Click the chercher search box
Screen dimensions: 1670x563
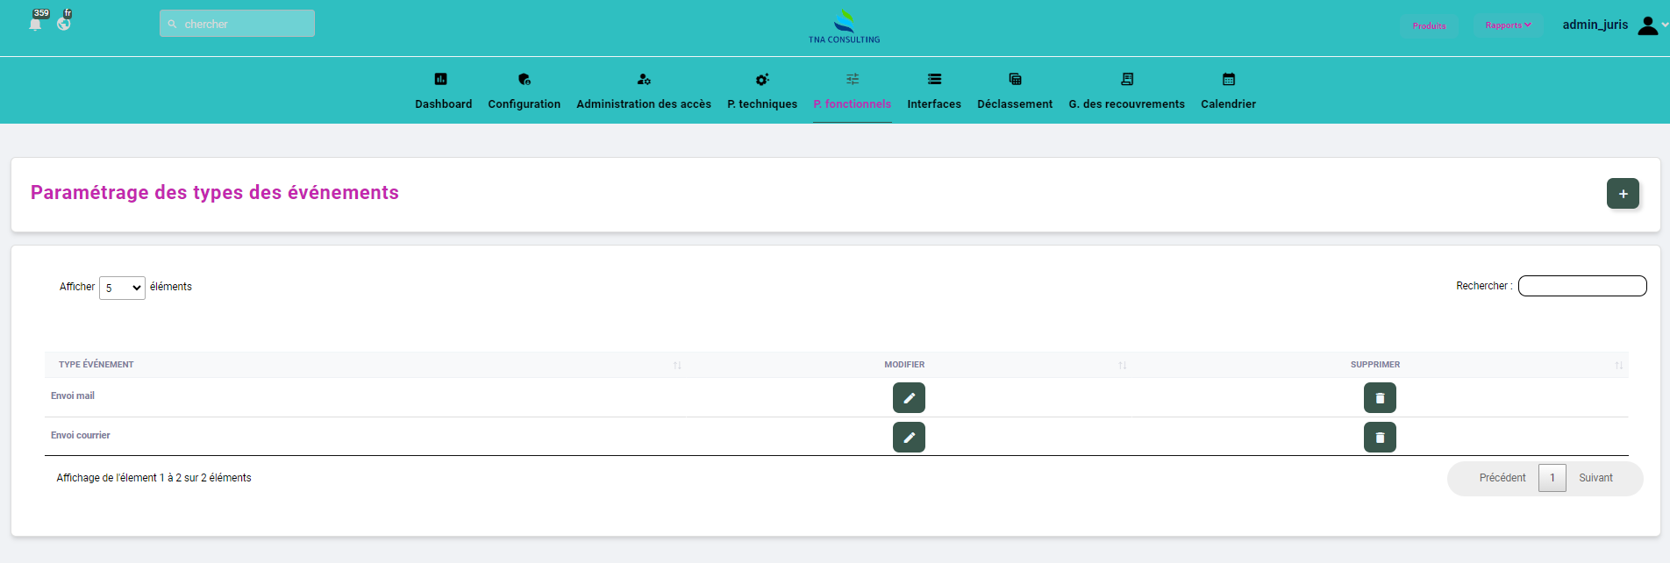coord(238,24)
